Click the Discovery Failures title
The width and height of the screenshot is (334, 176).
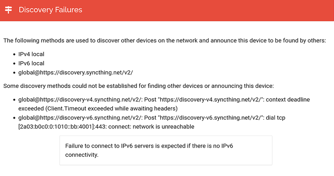pyautogui.click(x=50, y=10)
